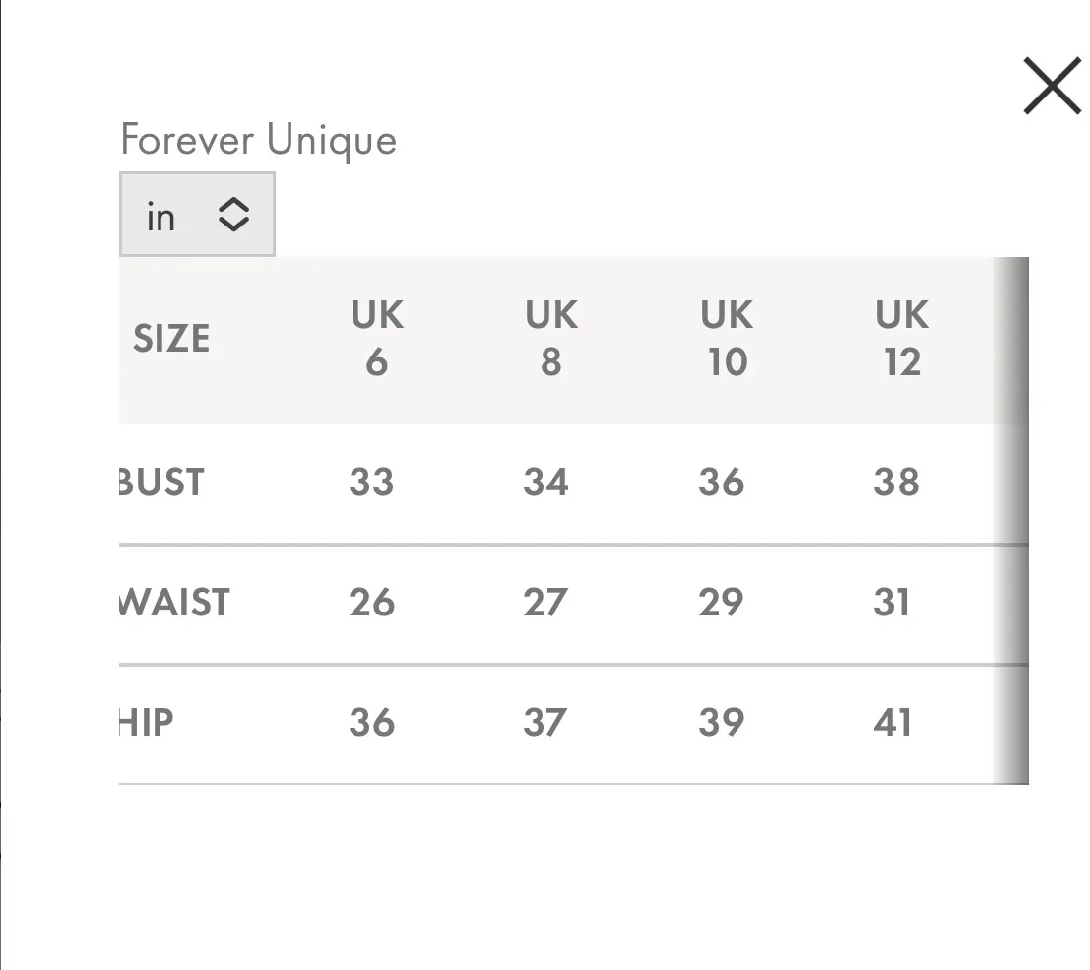1090x970 pixels.
Task: Click the Forever Unique brand heading
Action: click(258, 140)
